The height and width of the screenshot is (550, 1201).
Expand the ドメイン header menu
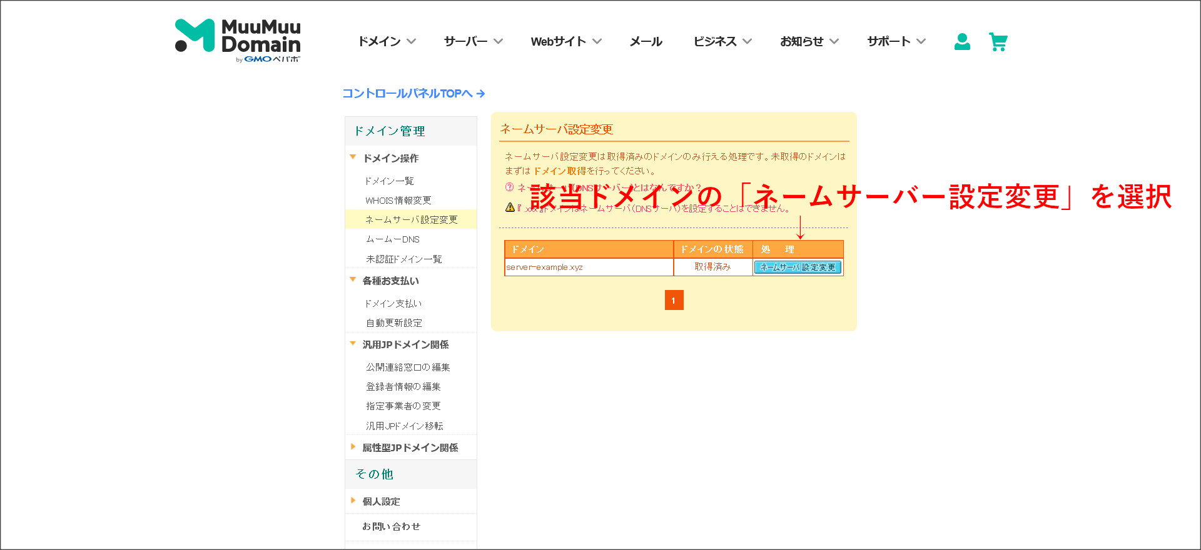click(x=387, y=41)
